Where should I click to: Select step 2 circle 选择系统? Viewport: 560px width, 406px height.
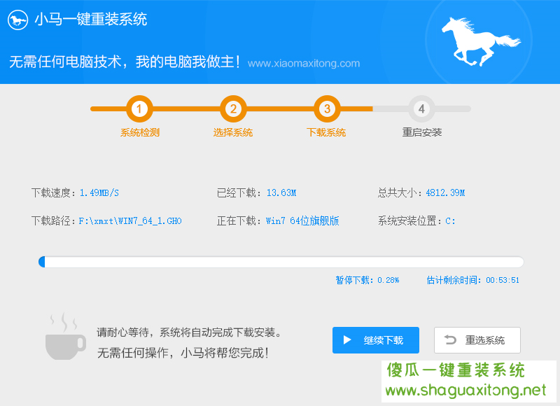tap(233, 108)
